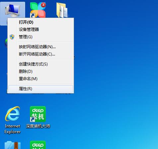This screenshot has height=149, width=158.
Task: Choose 删除(D) from the context menu
Action: pos(26,72)
